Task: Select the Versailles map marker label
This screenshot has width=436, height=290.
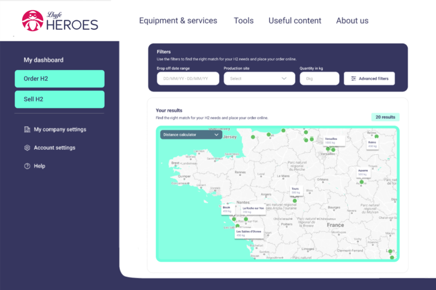Action: click(331, 141)
